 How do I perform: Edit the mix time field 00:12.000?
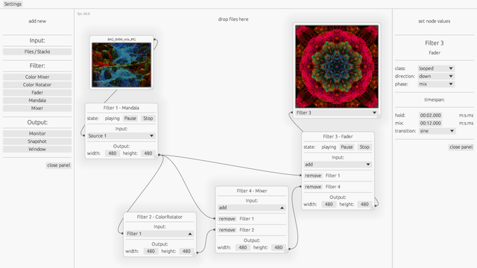(x=431, y=123)
